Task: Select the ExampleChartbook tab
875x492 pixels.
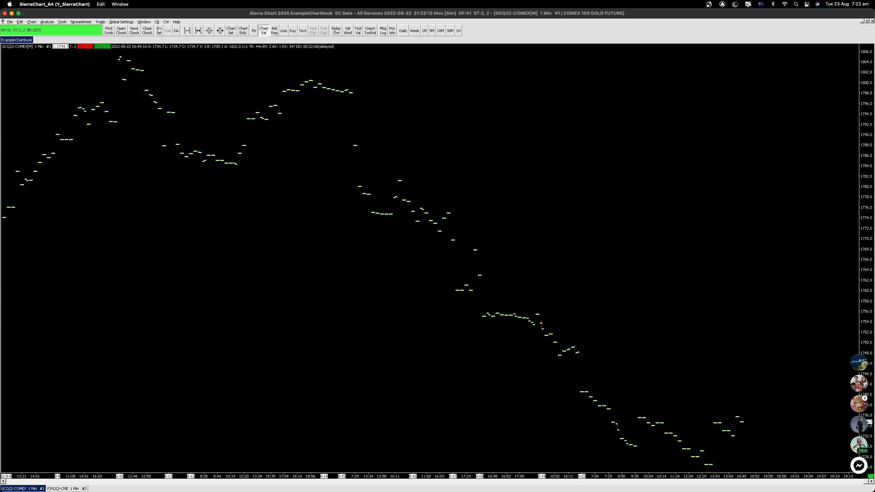Action: [16, 40]
